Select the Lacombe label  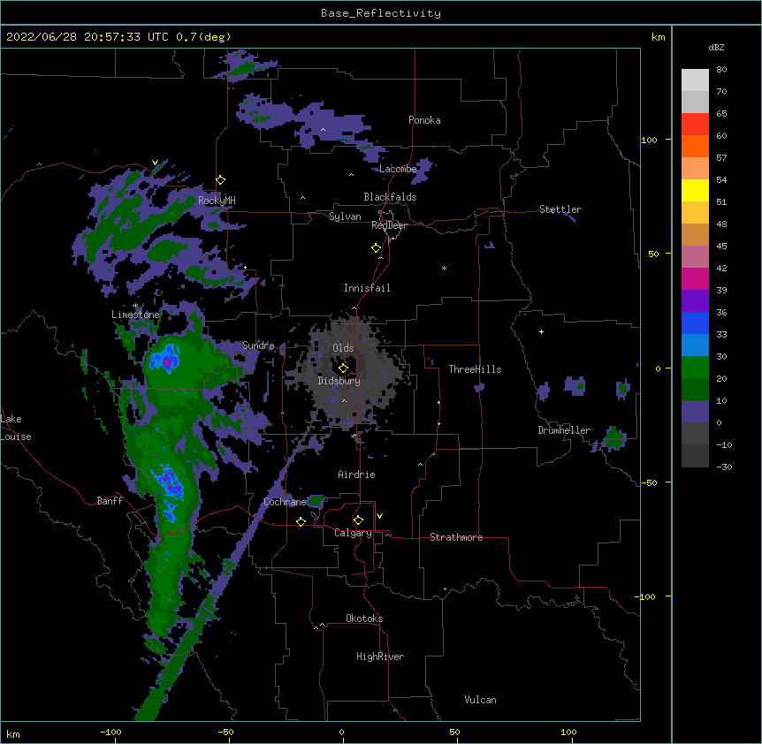[398, 169]
